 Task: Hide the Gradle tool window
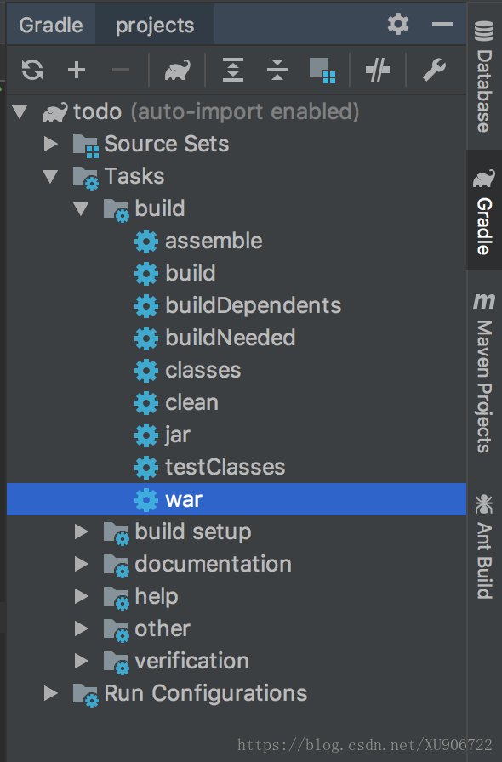(x=442, y=24)
